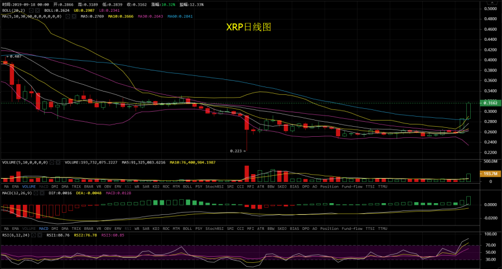Select BRAR tab in volume pane's indicator row
502x269 pixels.
click(x=89, y=186)
